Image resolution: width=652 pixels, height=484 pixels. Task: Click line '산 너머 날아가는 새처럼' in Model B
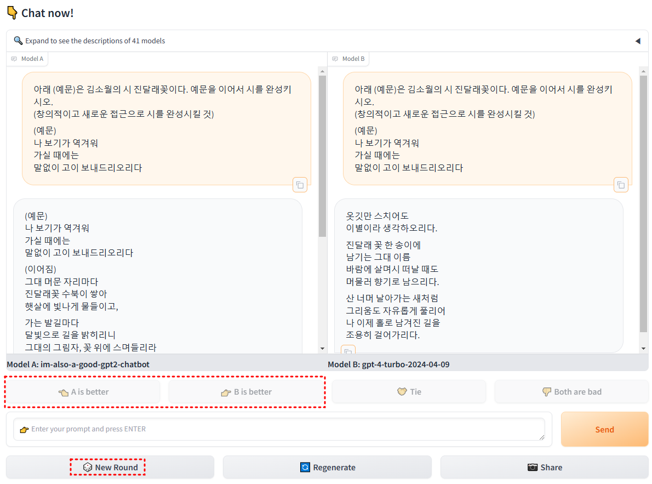(x=392, y=298)
